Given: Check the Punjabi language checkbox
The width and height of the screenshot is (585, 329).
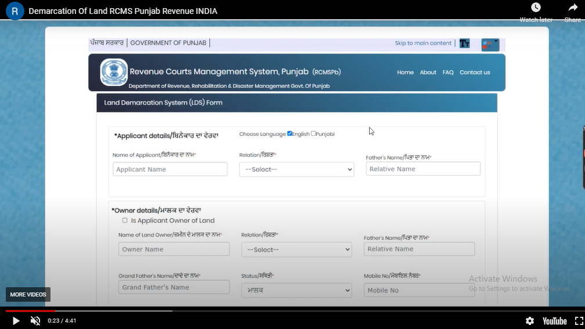Looking at the screenshot, I should (x=313, y=133).
